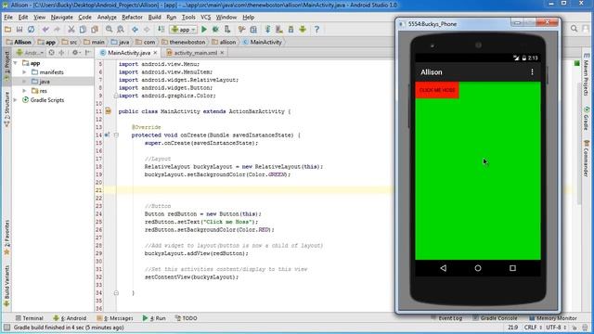The height and width of the screenshot is (334, 594).
Task: Click the Replace toolbar icon
Action: pyautogui.click(x=121, y=29)
